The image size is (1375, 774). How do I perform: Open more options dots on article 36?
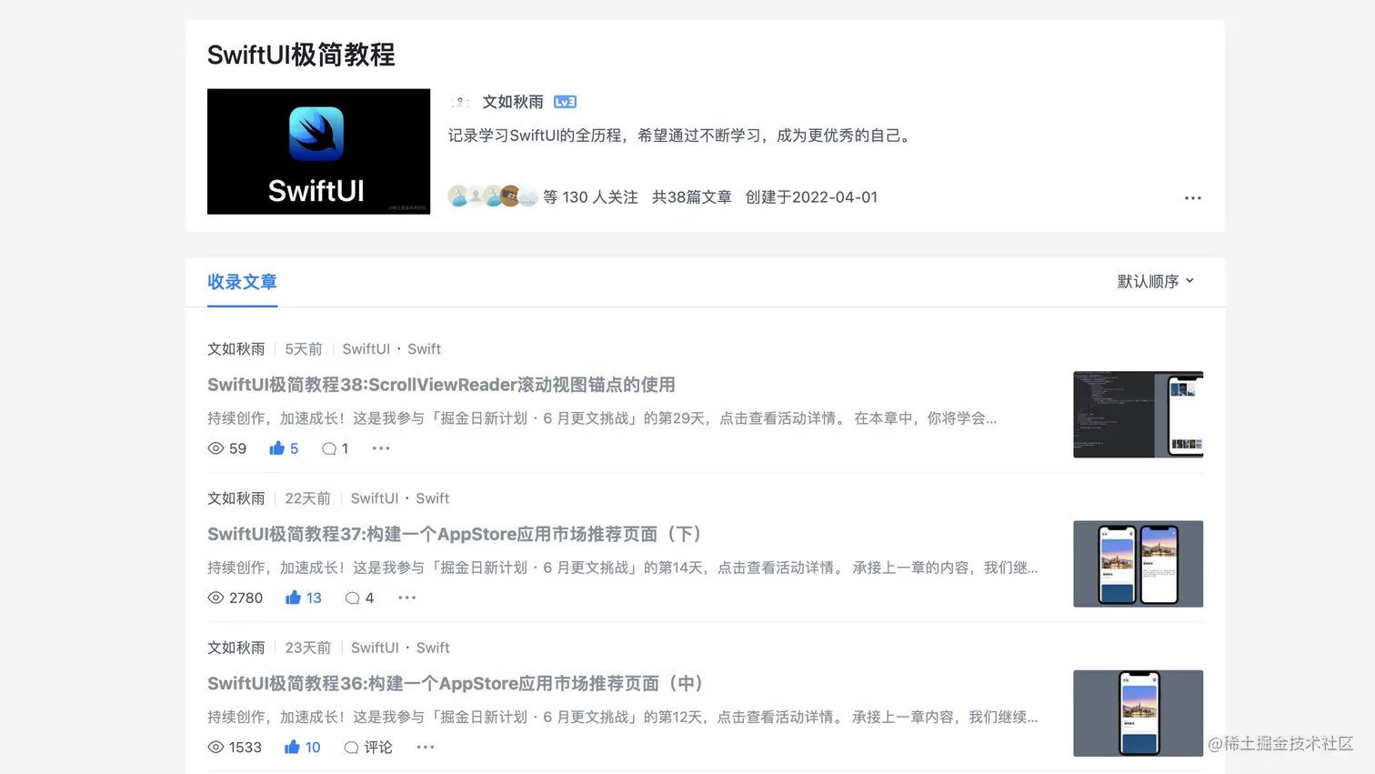tap(426, 747)
